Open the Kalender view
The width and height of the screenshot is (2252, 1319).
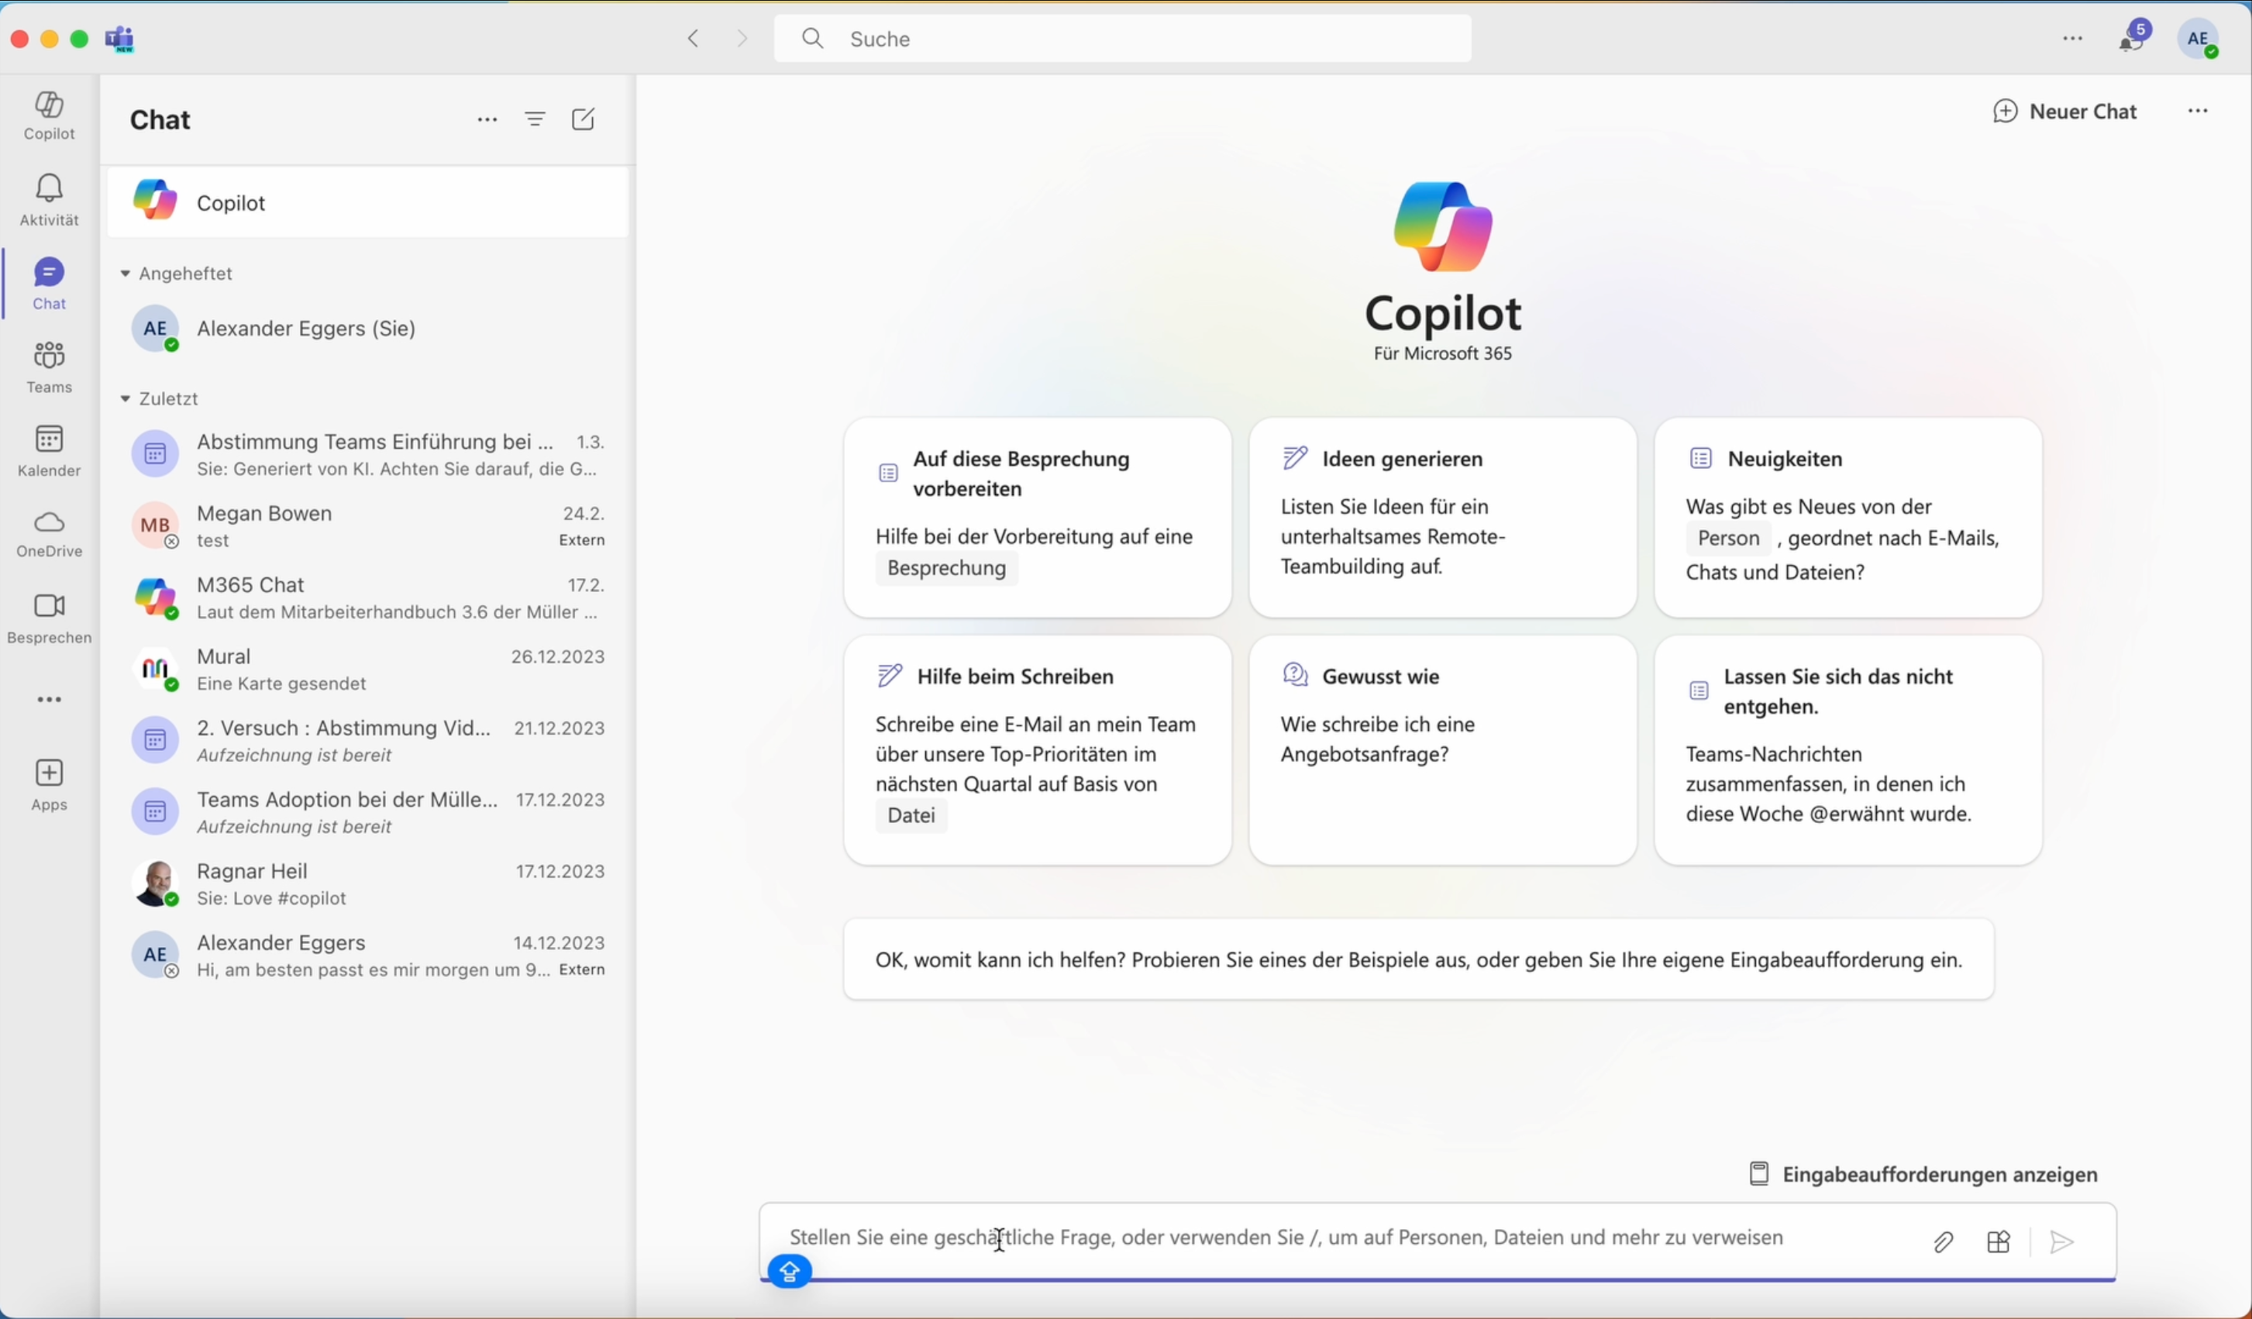50,449
